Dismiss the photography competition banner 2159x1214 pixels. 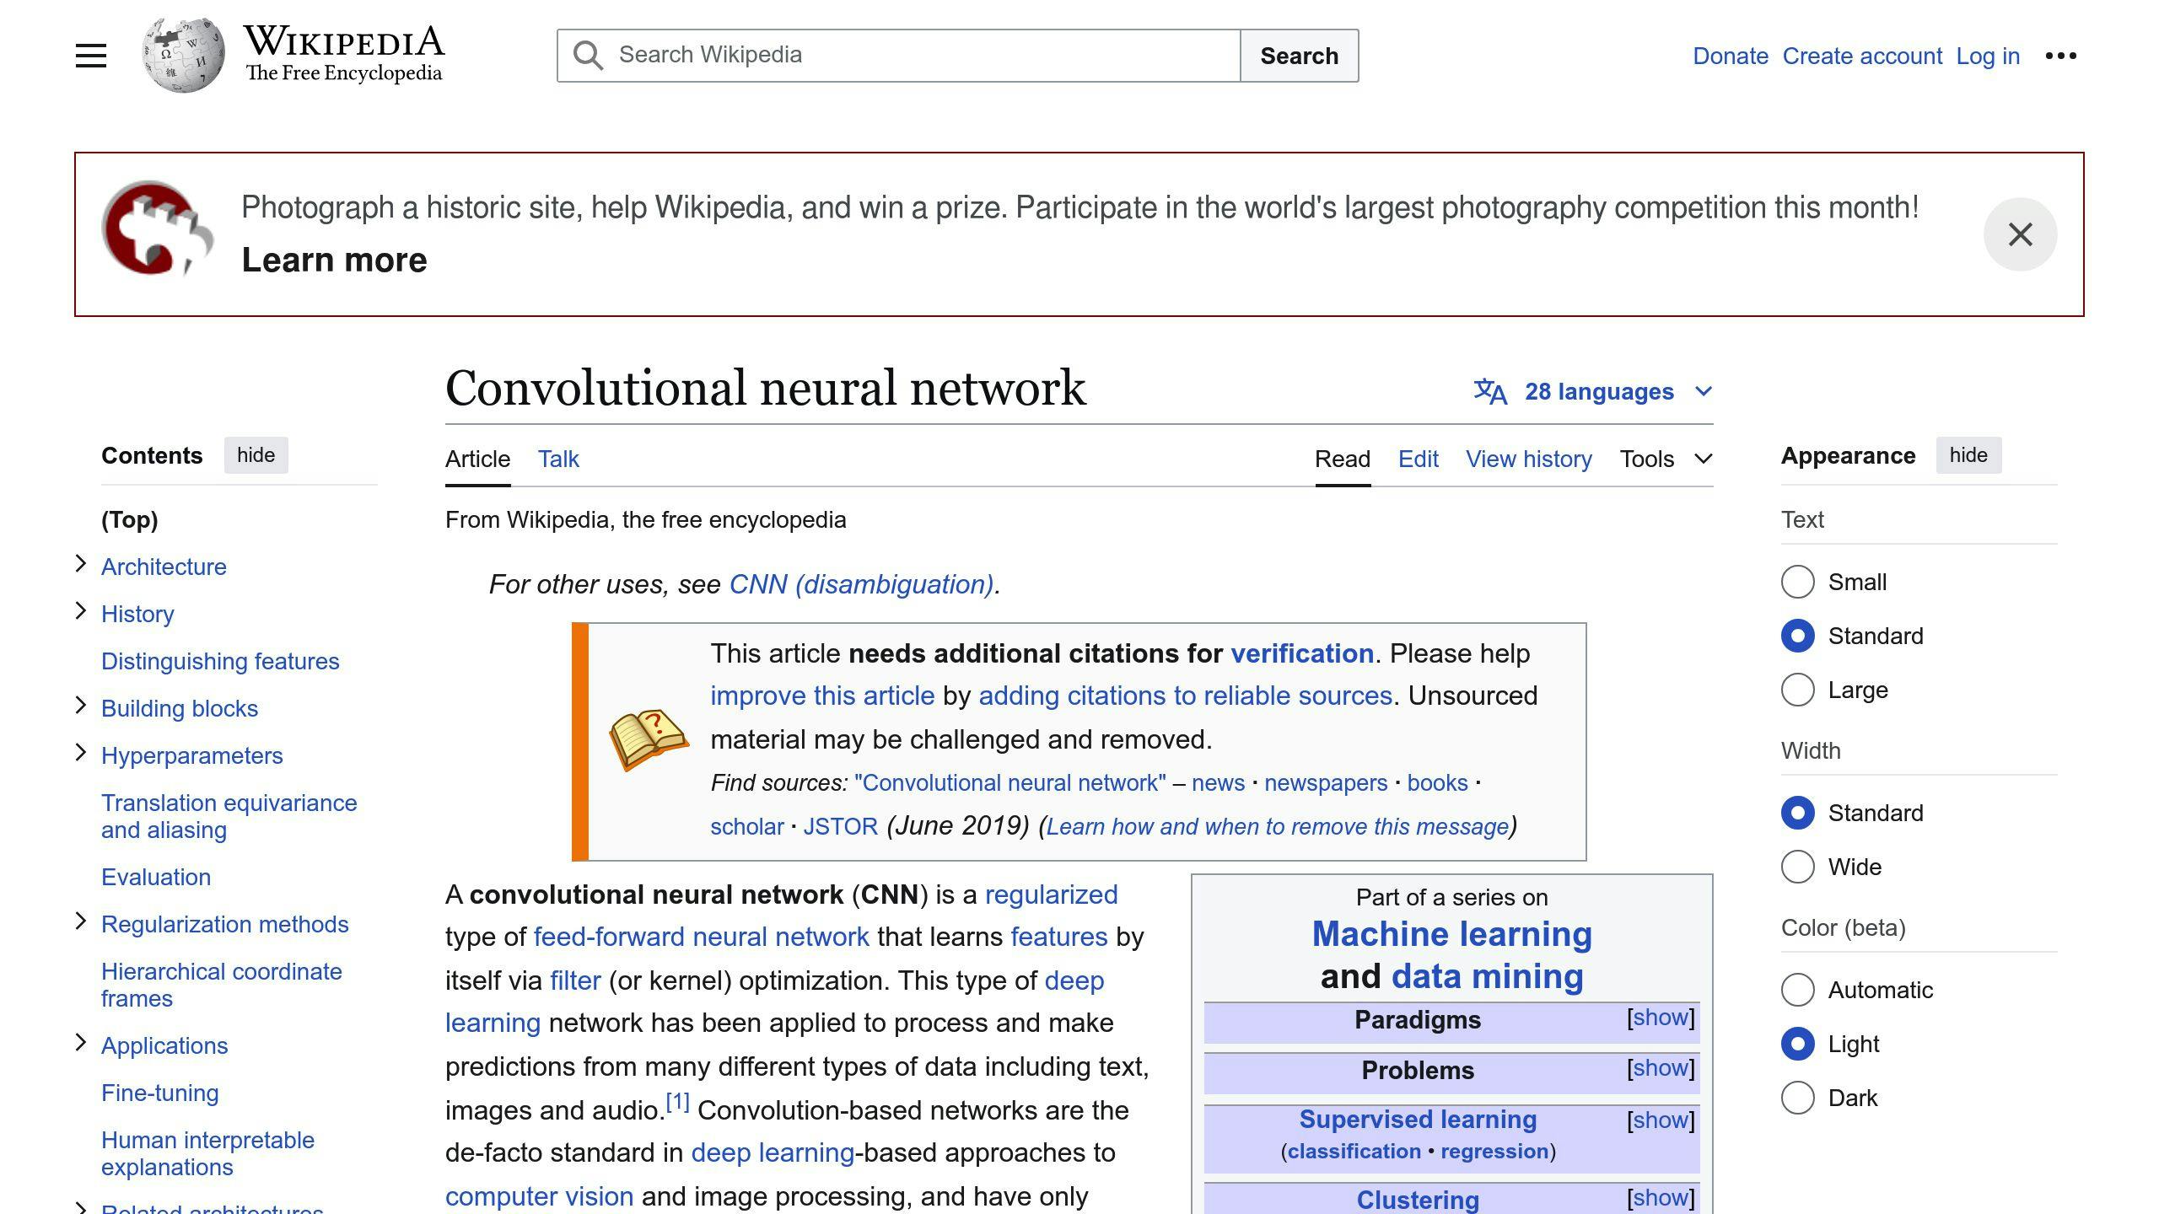(2020, 234)
